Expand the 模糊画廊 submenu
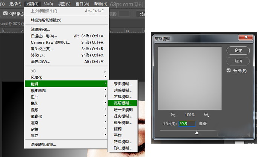 click(67, 91)
